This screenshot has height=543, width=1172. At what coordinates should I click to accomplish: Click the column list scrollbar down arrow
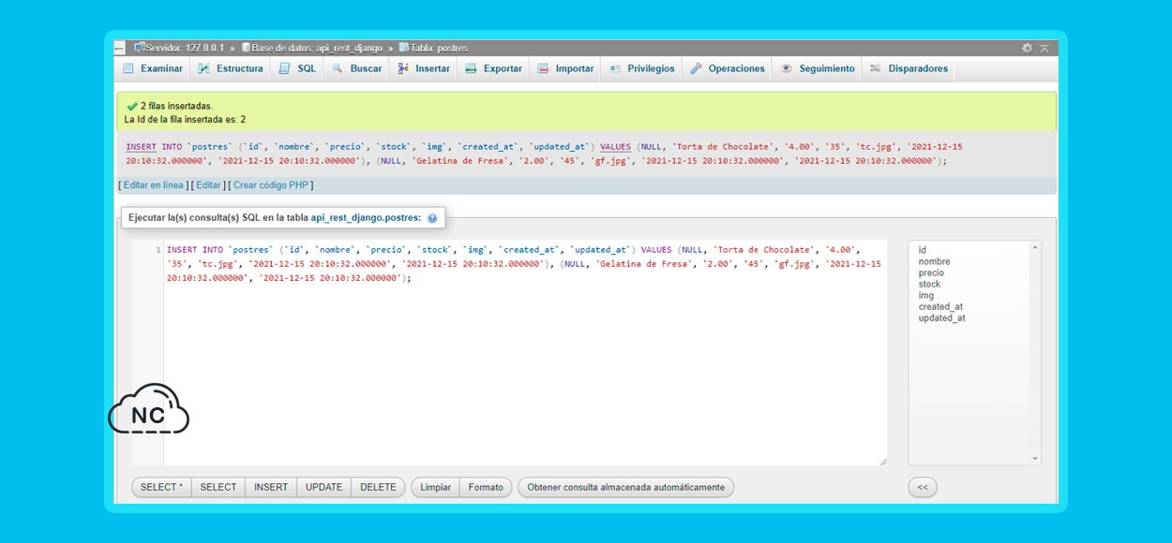click(1035, 459)
